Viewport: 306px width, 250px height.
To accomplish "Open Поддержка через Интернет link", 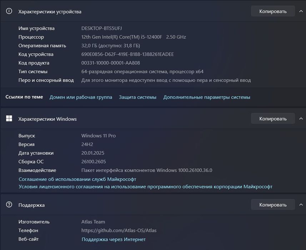I will 114,239.
